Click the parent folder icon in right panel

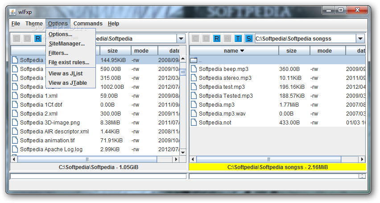pos(194,60)
